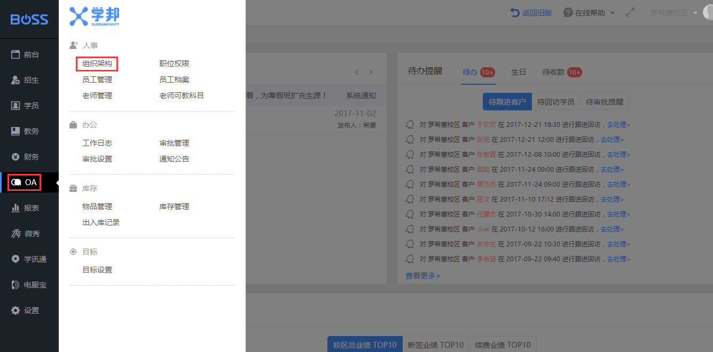Open 老师管理 page

click(x=97, y=96)
